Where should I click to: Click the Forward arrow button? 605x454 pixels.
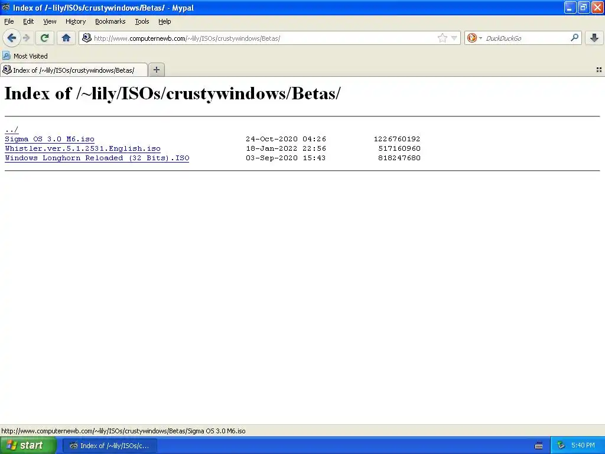click(x=26, y=38)
